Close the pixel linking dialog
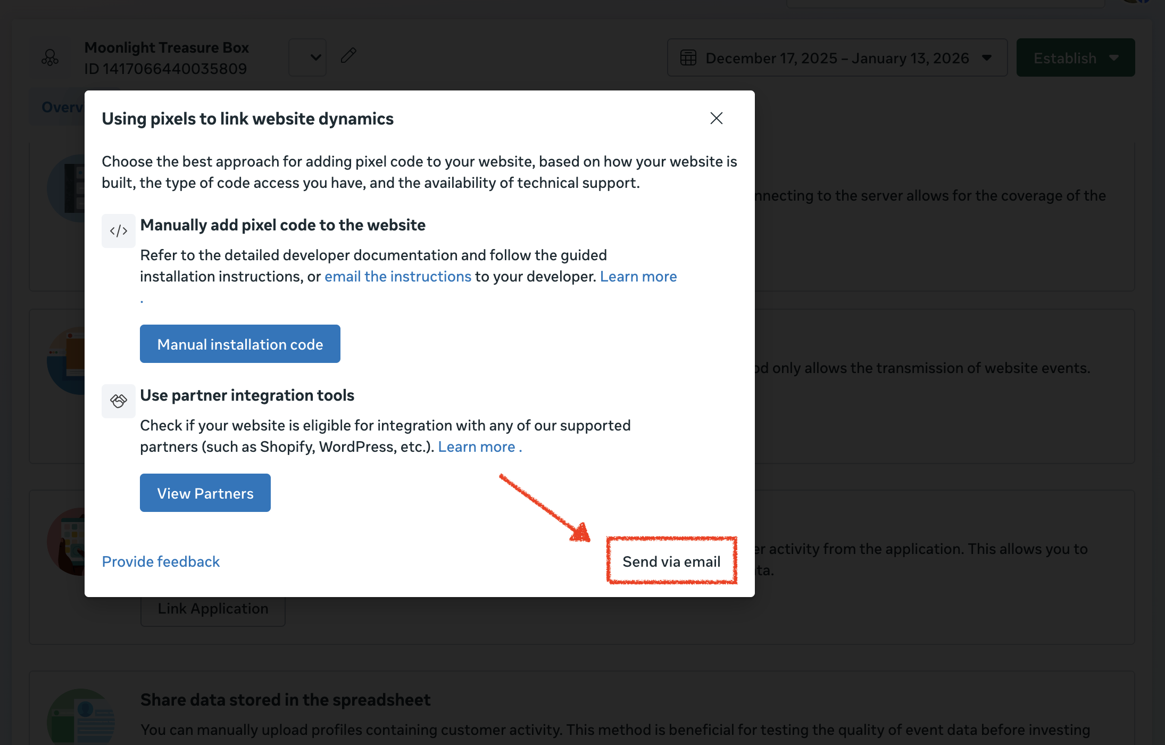The height and width of the screenshot is (745, 1165). [x=716, y=118]
